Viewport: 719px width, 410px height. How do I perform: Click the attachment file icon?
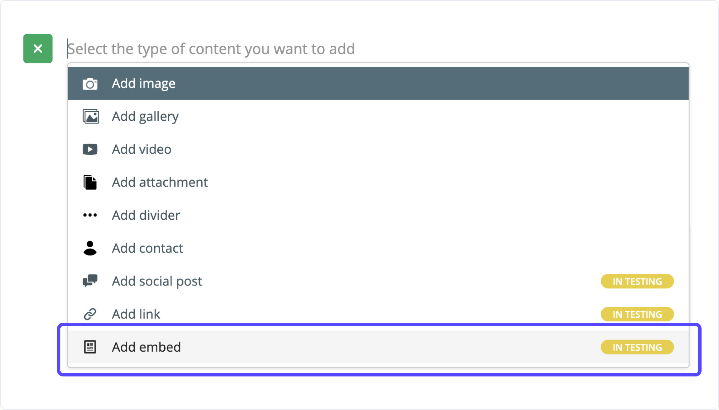[x=90, y=182]
